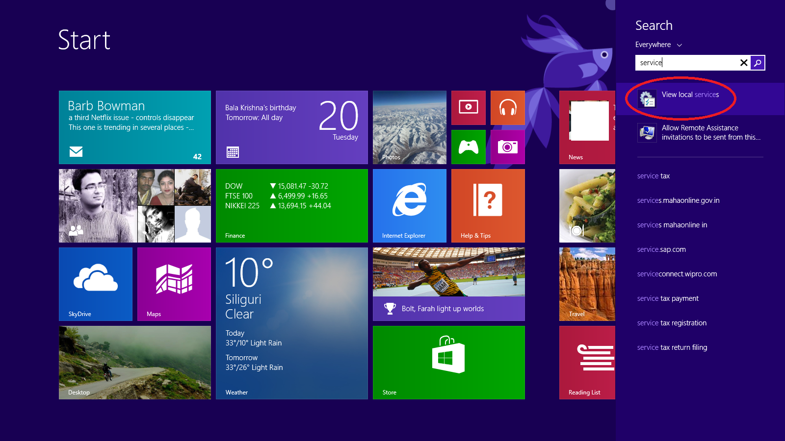Clear the search box with the X button
The image size is (785, 441).
(x=744, y=63)
